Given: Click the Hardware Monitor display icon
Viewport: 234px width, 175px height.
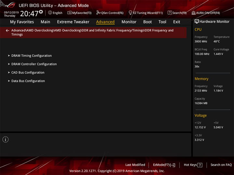Looking at the screenshot, I should tap(197, 22).
